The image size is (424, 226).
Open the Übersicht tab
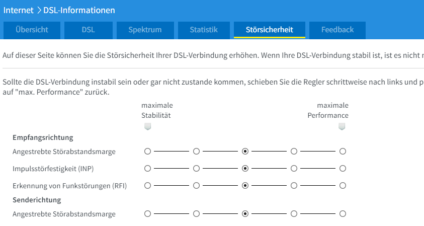pos(32,30)
